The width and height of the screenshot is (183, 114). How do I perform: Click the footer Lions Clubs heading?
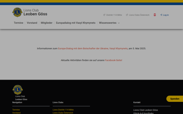(58, 102)
